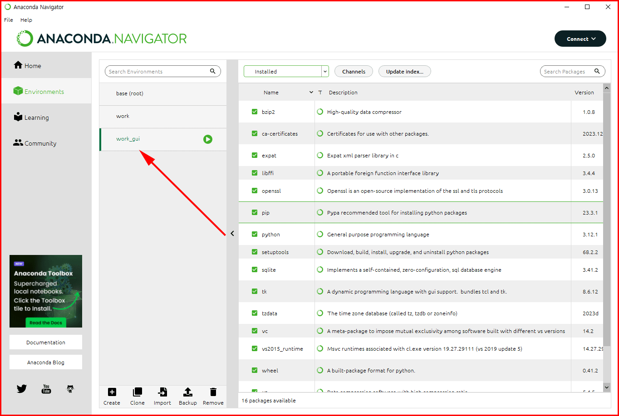Screen dimensions: 619x416
Task: Toggle the libffi package checkbox
Action: click(255, 173)
